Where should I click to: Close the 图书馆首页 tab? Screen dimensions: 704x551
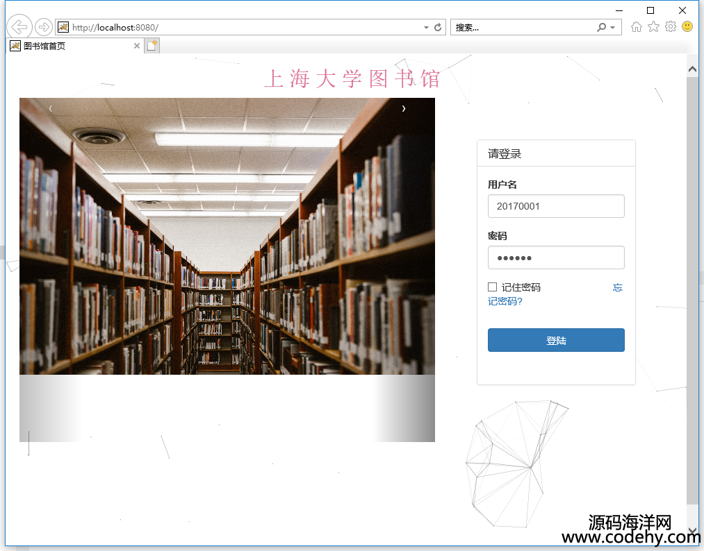136,46
